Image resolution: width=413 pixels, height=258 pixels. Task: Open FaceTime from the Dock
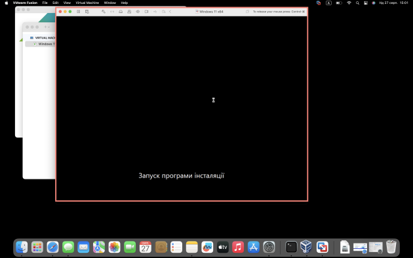pyautogui.click(x=130, y=247)
